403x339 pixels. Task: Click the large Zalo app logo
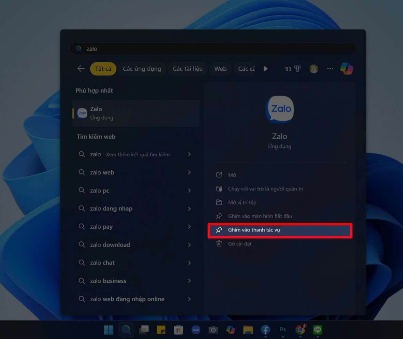[280, 109]
